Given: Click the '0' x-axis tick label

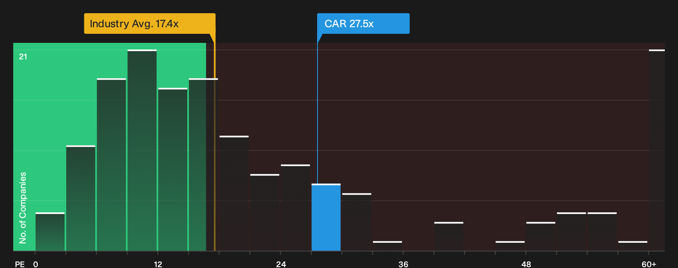Looking at the screenshot, I should [x=36, y=264].
